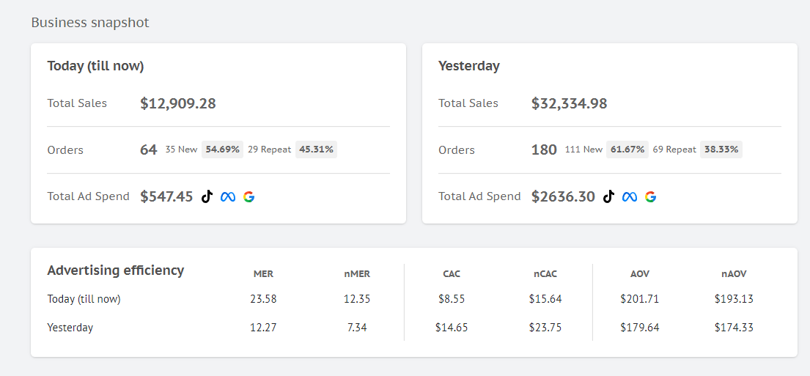The image size is (810, 376).
Task: Click the 45.31% repeat orders badge
Action: (x=316, y=150)
